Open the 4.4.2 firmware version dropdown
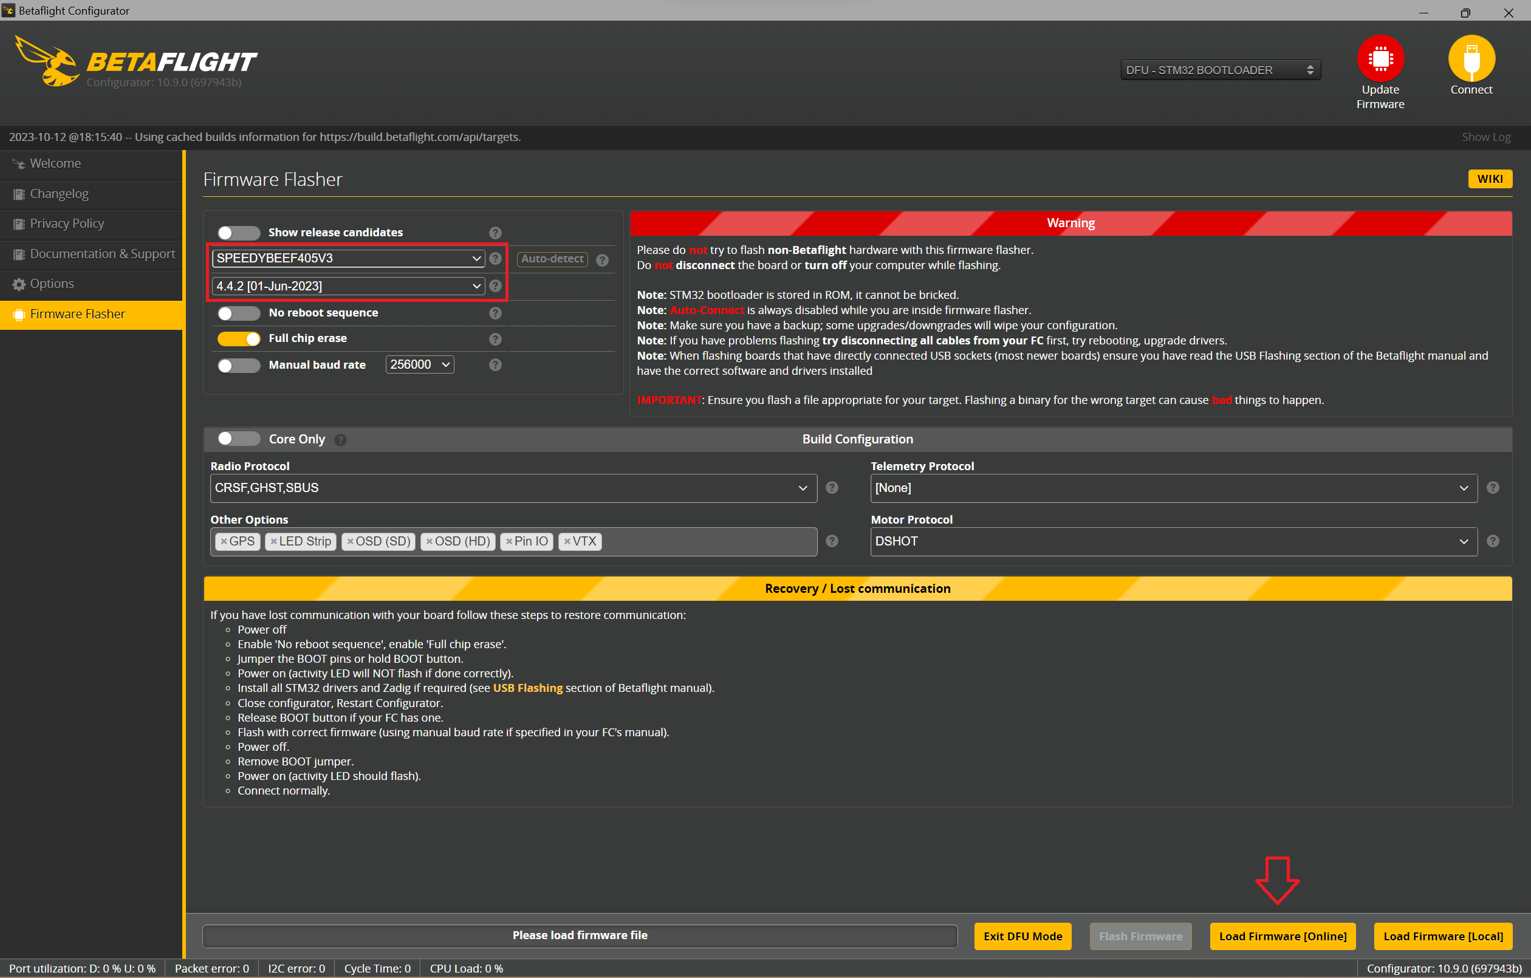1531x978 pixels. pyautogui.click(x=348, y=286)
